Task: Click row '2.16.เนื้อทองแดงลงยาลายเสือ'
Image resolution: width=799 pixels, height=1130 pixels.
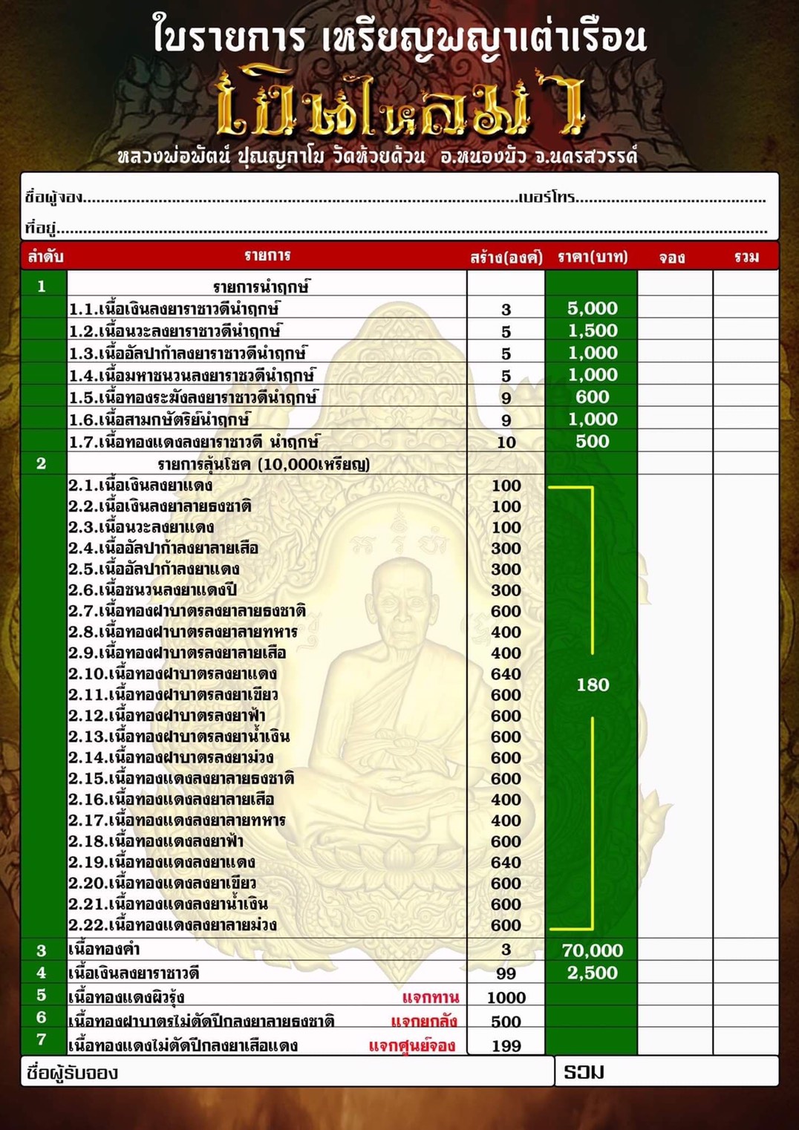Action: [172, 800]
